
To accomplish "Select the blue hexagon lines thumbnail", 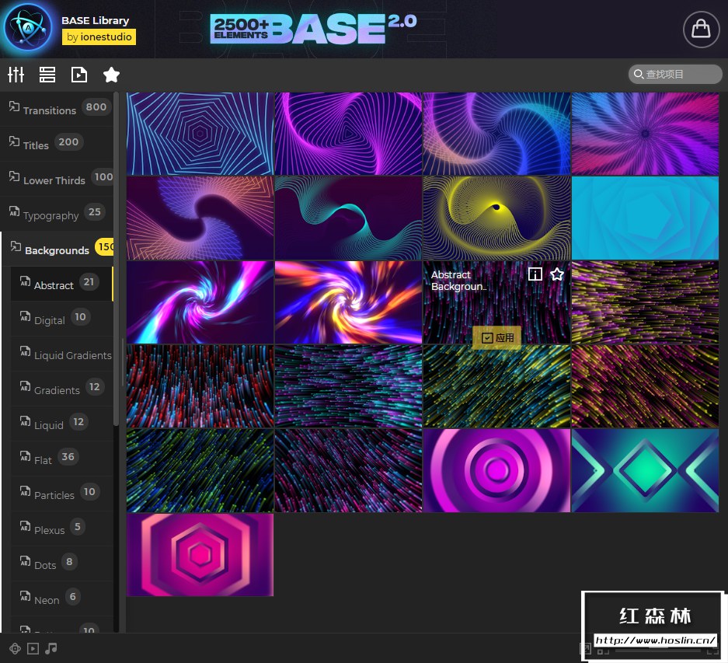I will coord(200,134).
